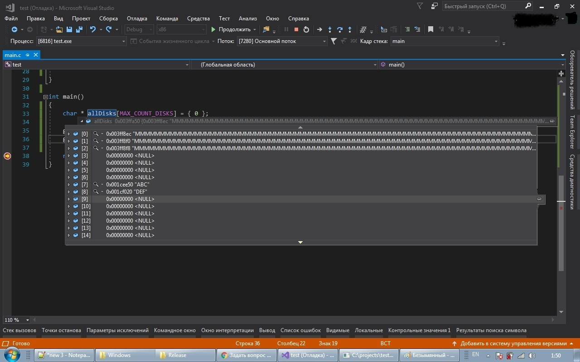Click Добавить в систему управления версиями
Screen dimensions: 580x362
[513, 343]
